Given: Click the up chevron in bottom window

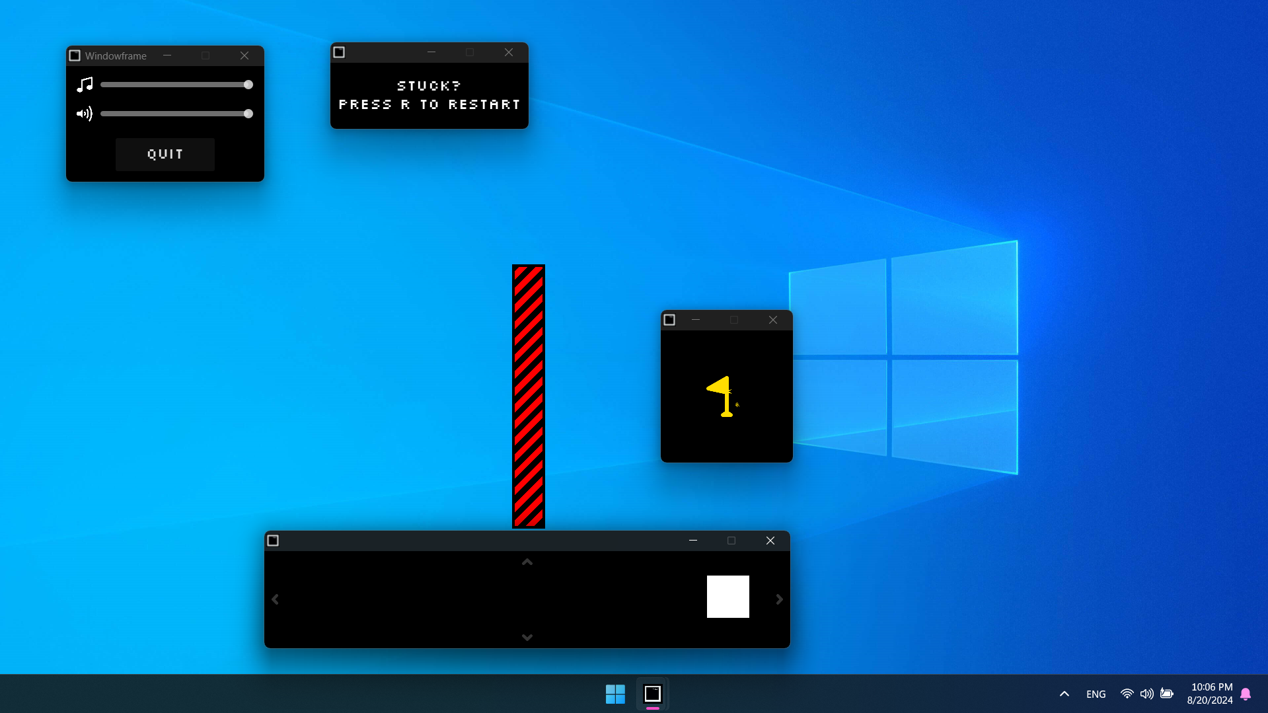Looking at the screenshot, I should tap(527, 562).
